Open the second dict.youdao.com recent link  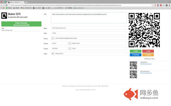(146, 73)
